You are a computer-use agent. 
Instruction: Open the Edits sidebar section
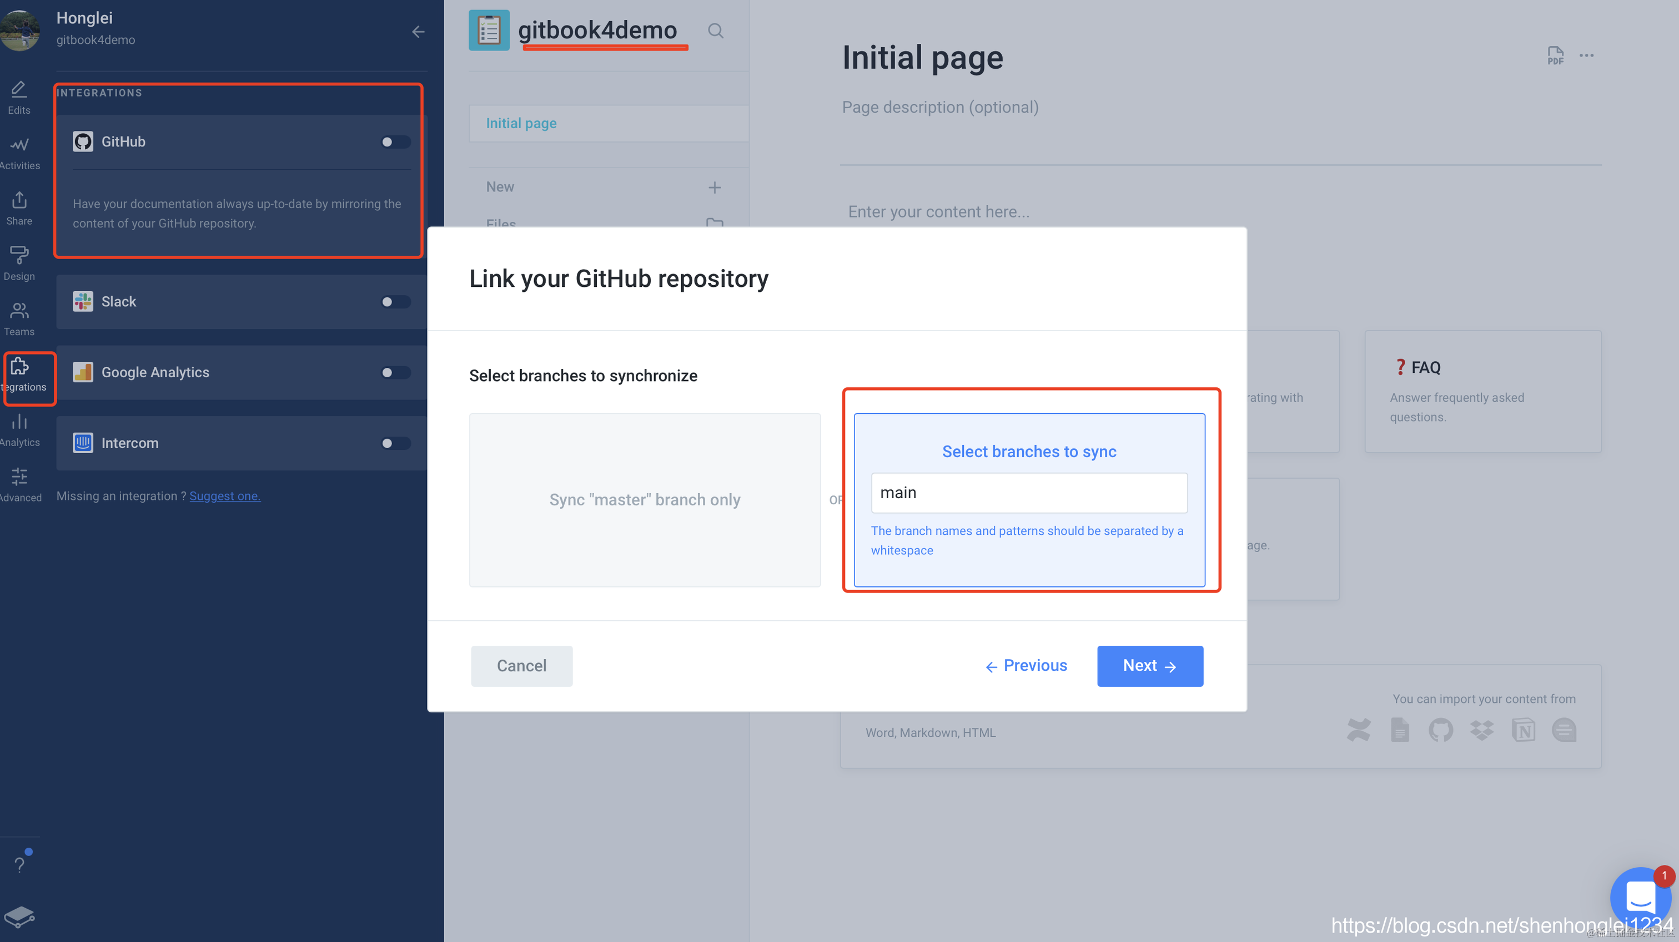click(19, 97)
